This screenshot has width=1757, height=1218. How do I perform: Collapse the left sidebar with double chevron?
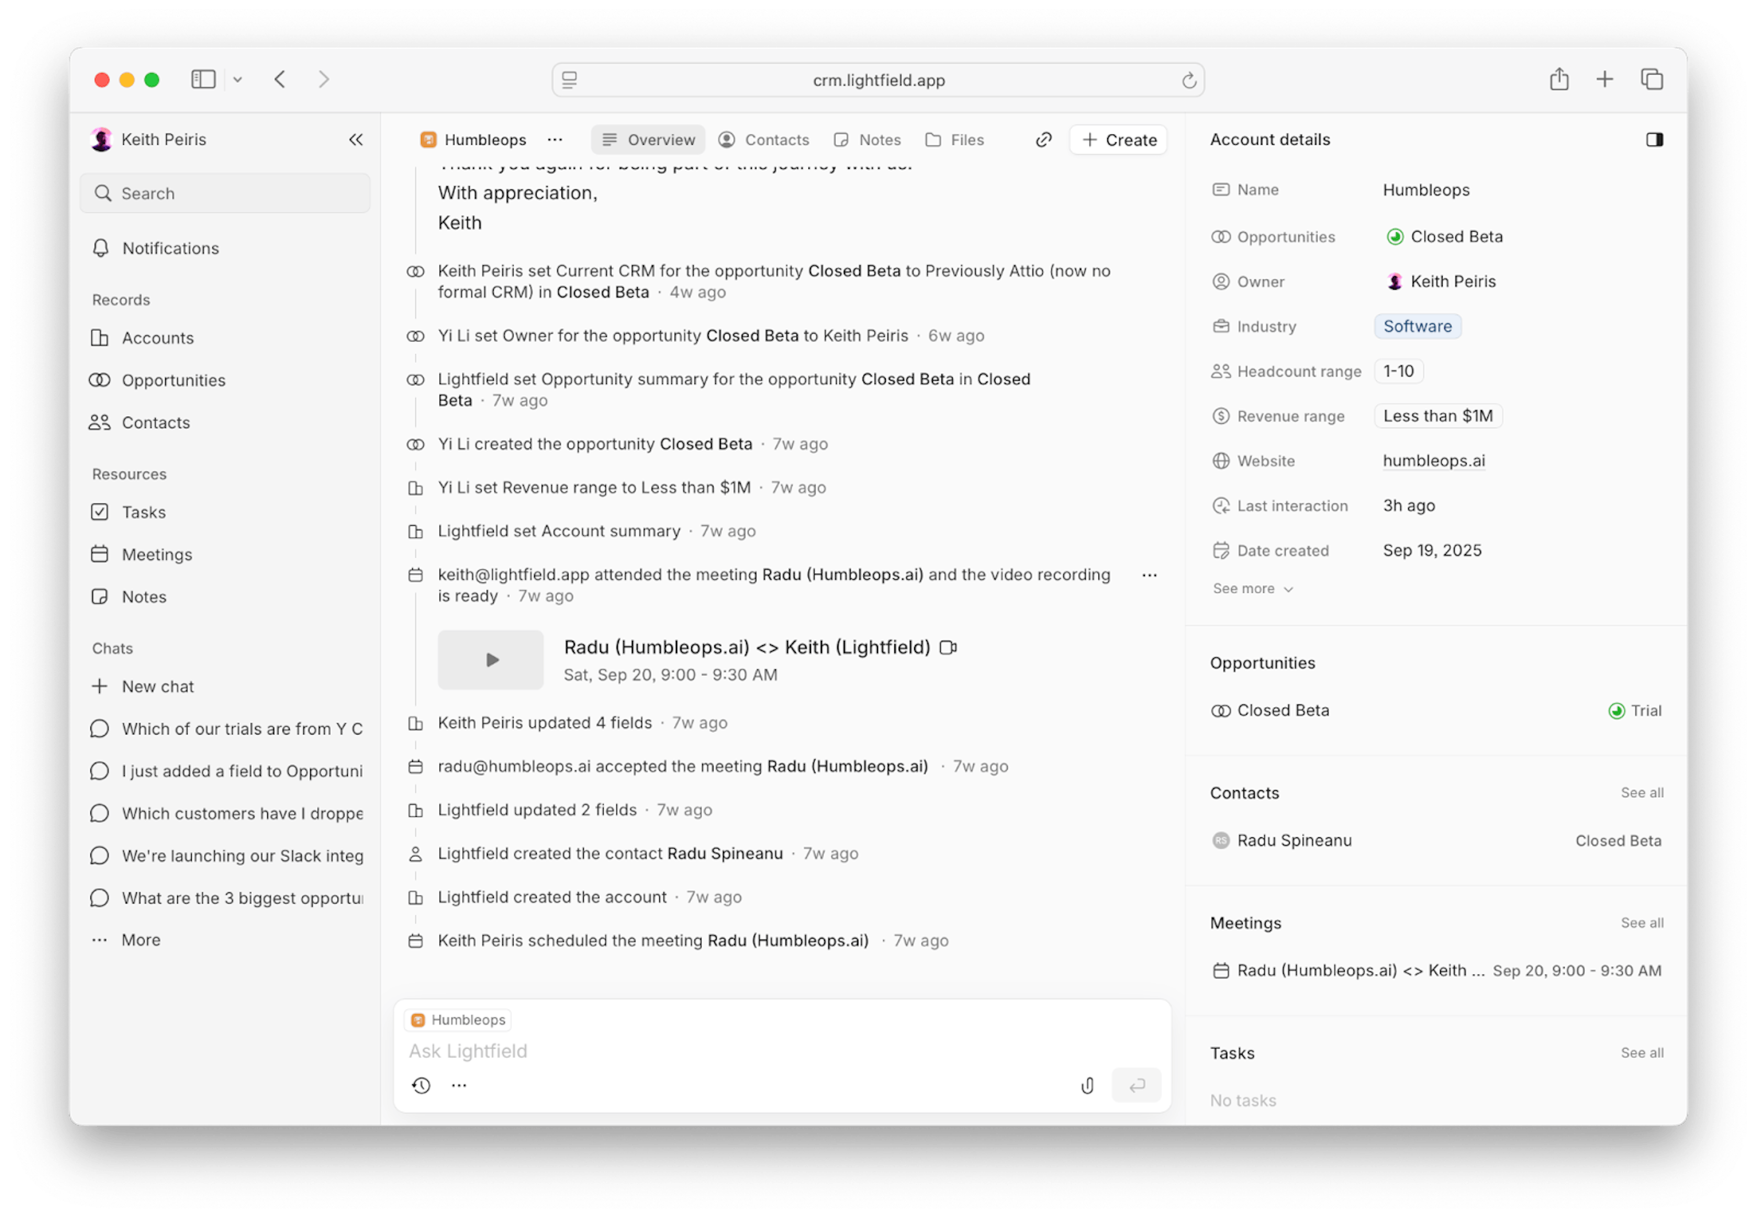pyautogui.click(x=356, y=140)
